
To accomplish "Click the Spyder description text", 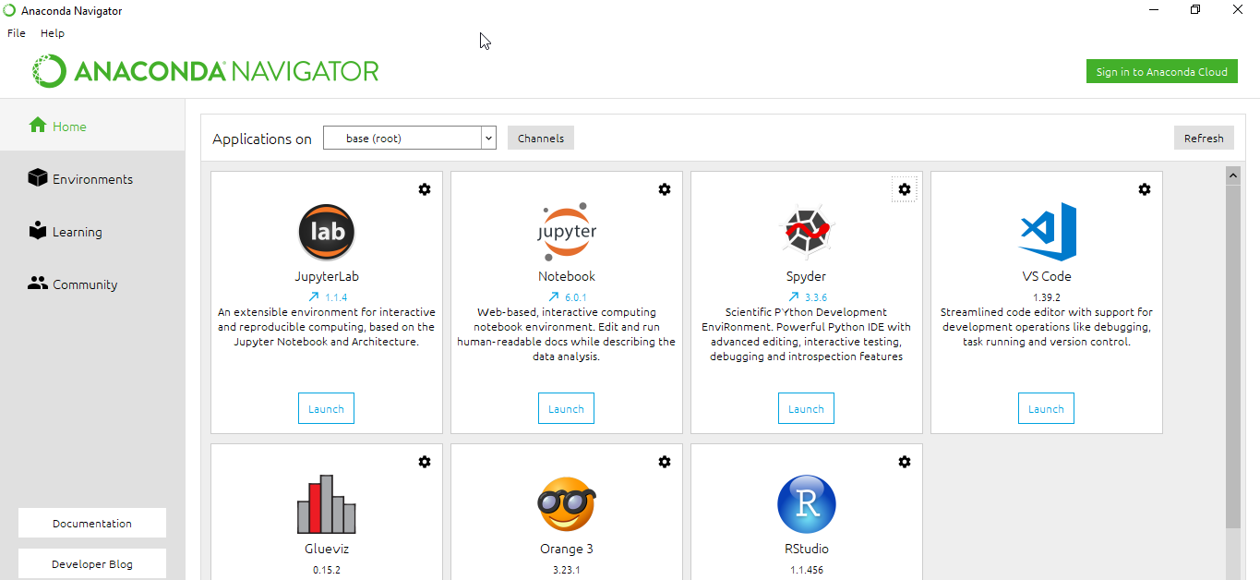I will [807, 334].
